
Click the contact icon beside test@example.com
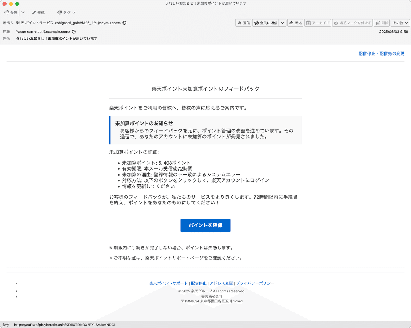(74, 31)
